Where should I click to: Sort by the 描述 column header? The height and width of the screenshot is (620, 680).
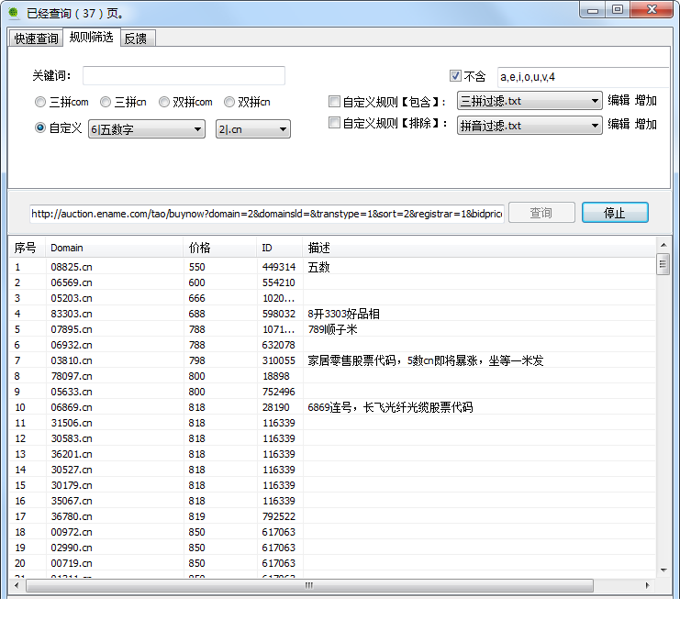[x=479, y=248]
